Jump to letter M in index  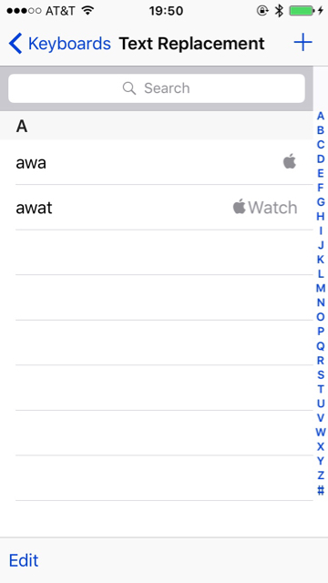320,288
